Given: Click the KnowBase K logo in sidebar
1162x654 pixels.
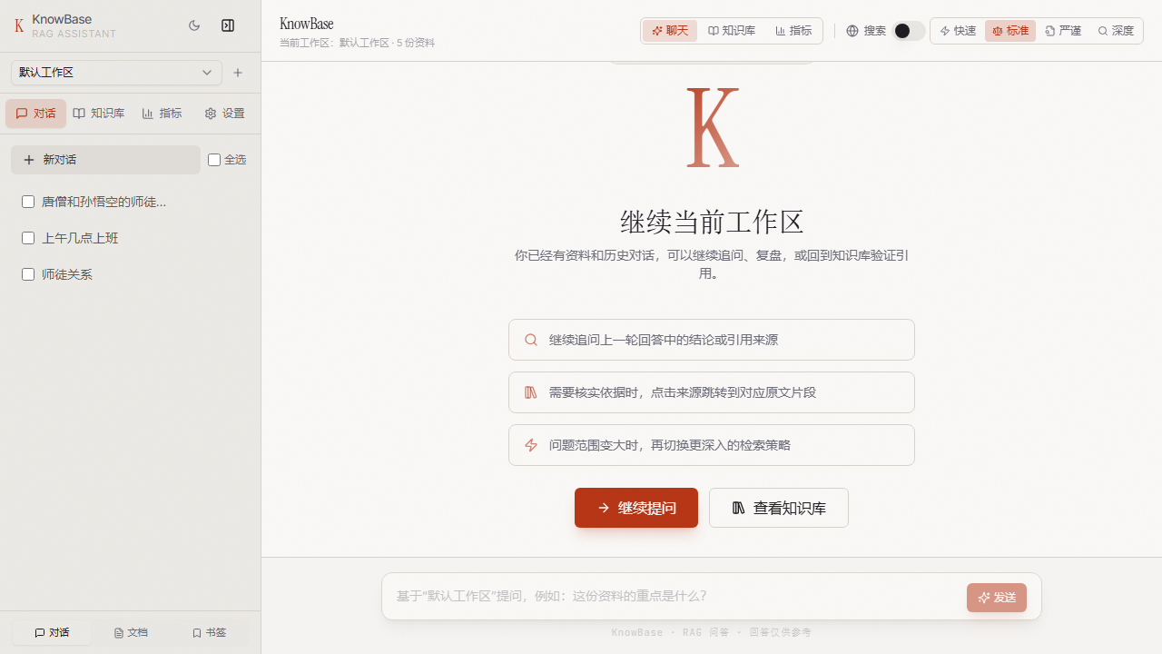Looking at the screenshot, I should coord(19,25).
